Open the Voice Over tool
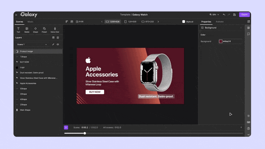Viewport: 265px width, 149px height. tap(55, 30)
